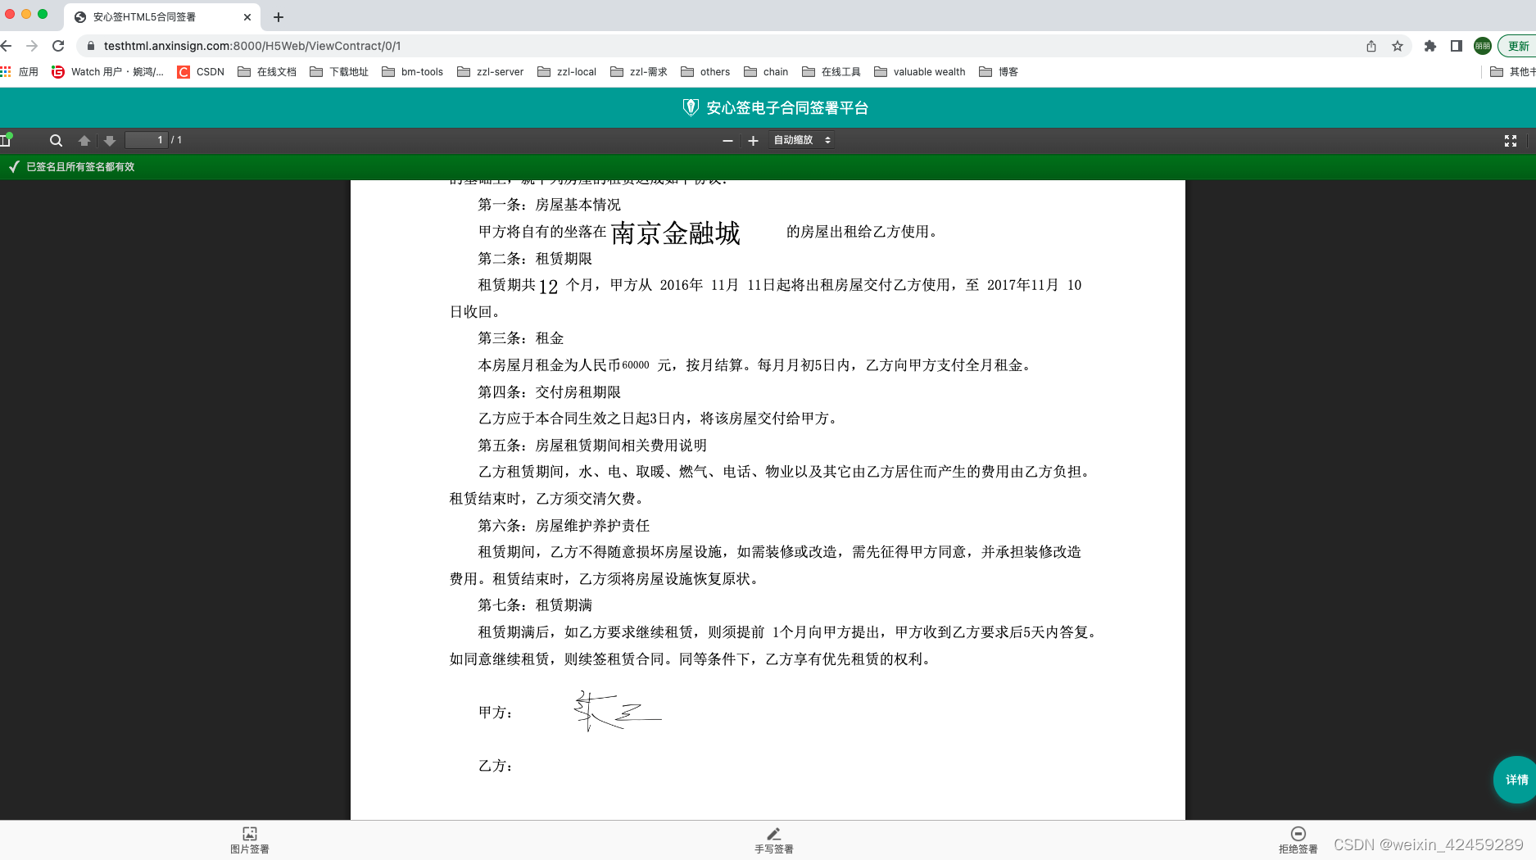Enter fullscreen presentation mode
Image resolution: width=1536 pixels, height=860 pixels.
(1511, 140)
